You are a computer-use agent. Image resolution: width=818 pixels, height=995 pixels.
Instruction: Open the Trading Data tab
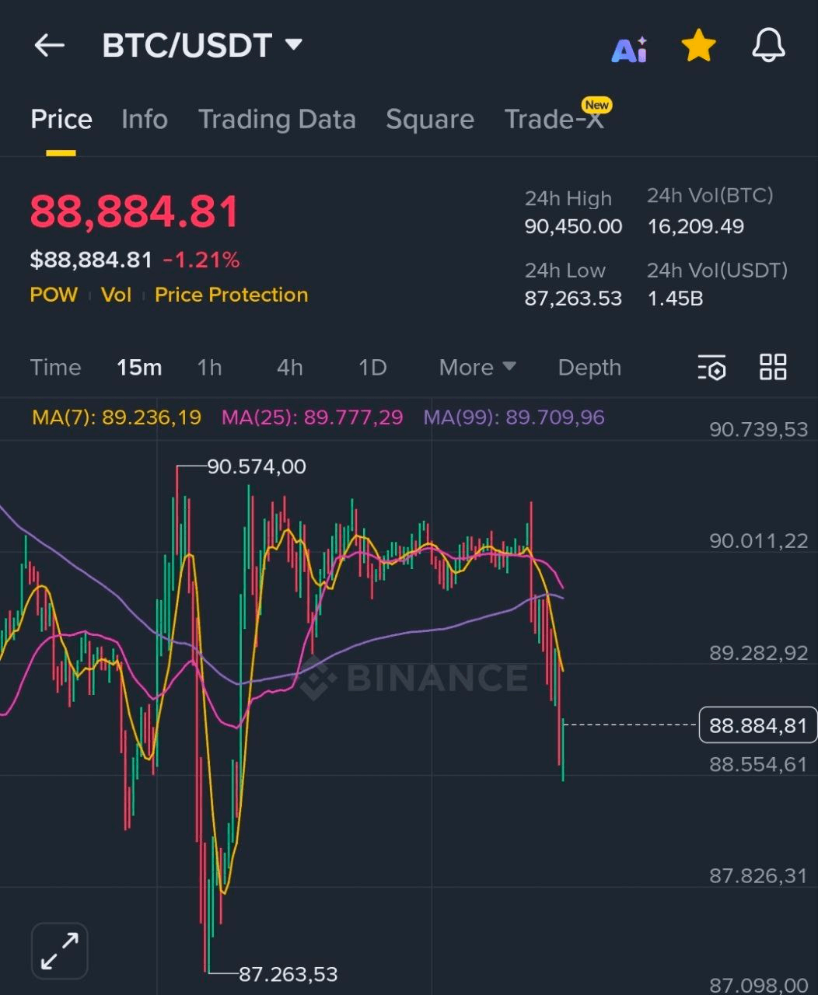coord(277,120)
